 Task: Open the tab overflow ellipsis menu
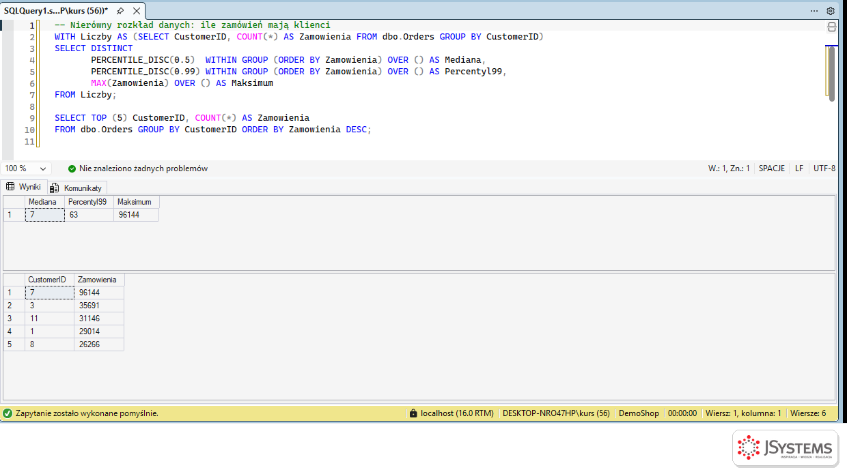click(814, 11)
